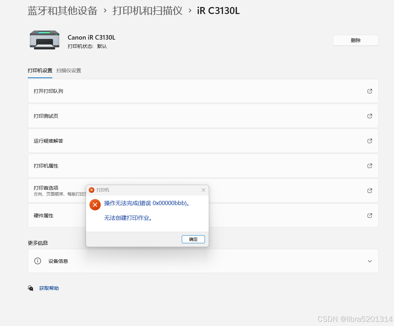The width and height of the screenshot is (394, 326).
Task: Expand the 设备信息 chevron
Action: (370, 261)
